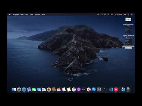Open the stack folder left of Trash
This screenshot has height=106, width=142.
tap(123, 90)
